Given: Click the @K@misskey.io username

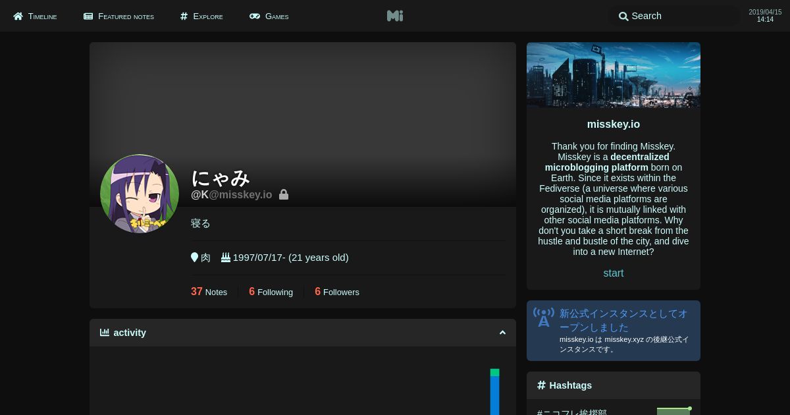Looking at the screenshot, I should [x=231, y=194].
